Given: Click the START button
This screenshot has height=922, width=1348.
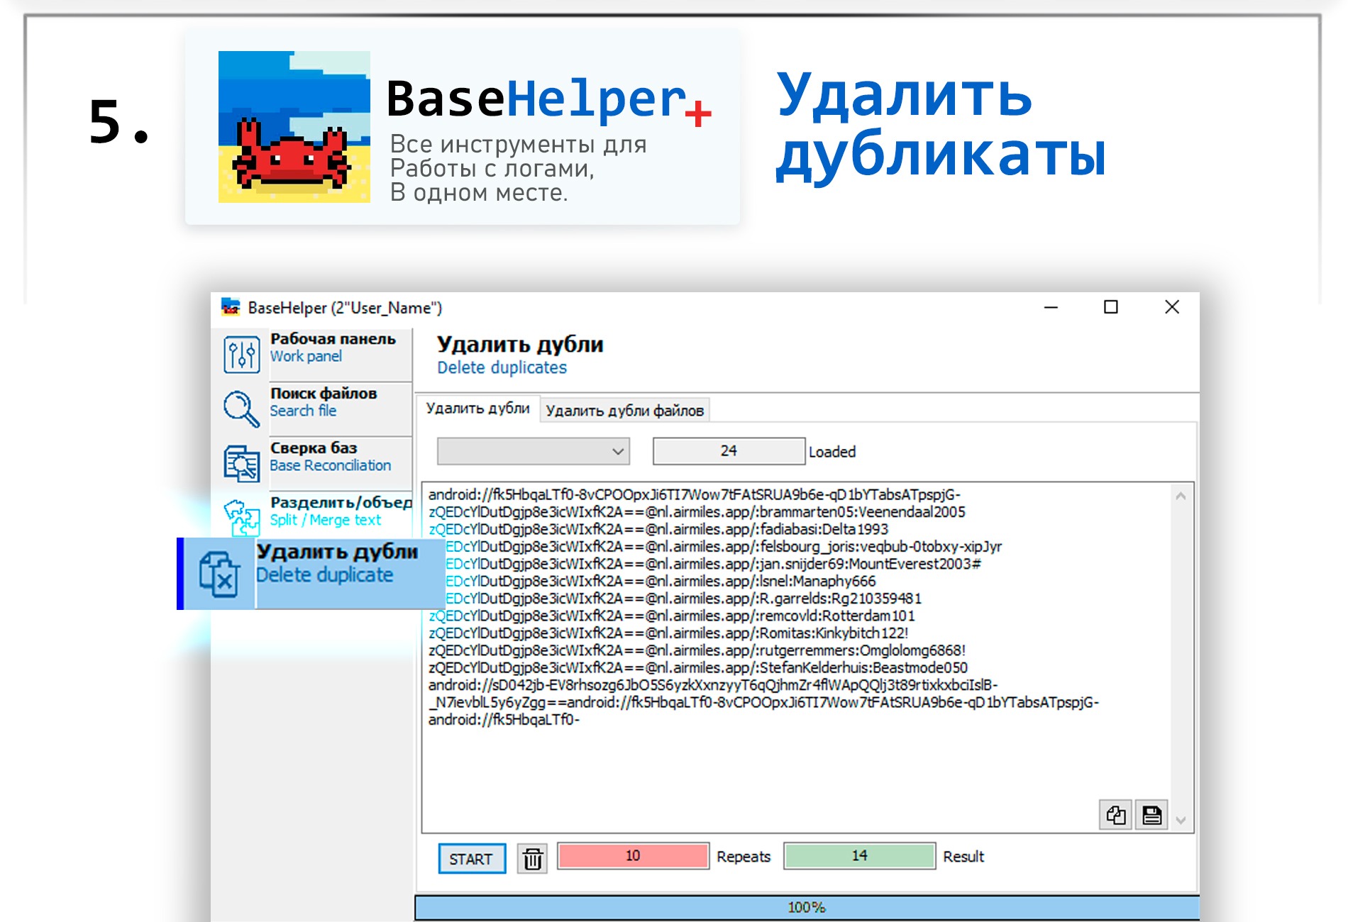Looking at the screenshot, I should pyautogui.click(x=471, y=859).
